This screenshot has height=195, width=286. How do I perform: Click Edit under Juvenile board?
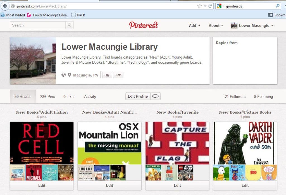click(177, 185)
